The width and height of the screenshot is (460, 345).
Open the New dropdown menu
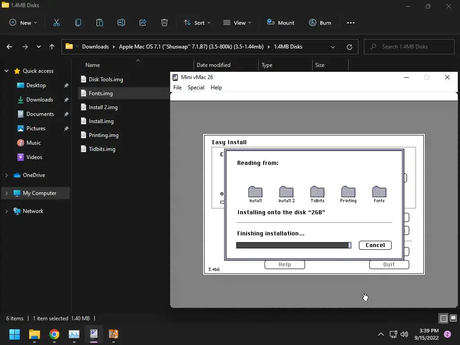click(23, 22)
